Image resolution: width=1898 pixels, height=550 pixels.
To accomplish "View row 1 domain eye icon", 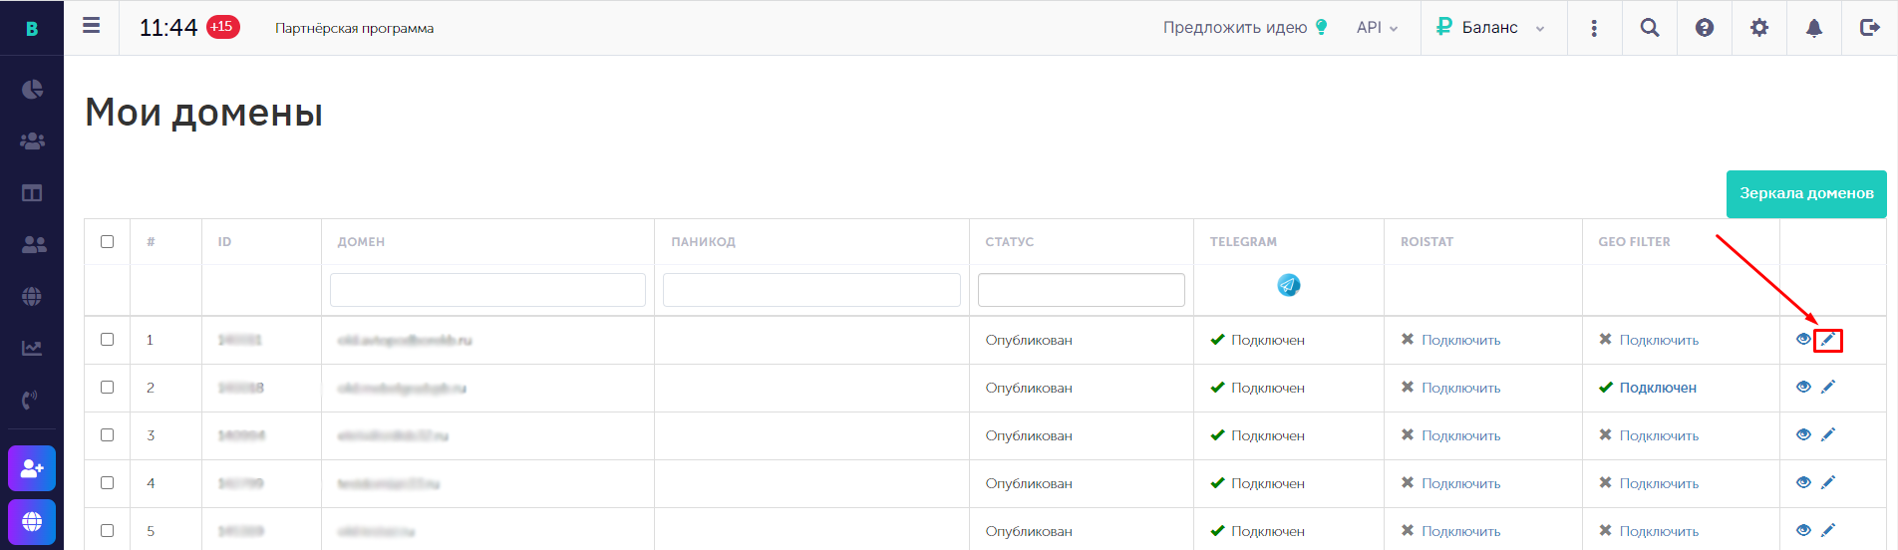I will point(1803,340).
